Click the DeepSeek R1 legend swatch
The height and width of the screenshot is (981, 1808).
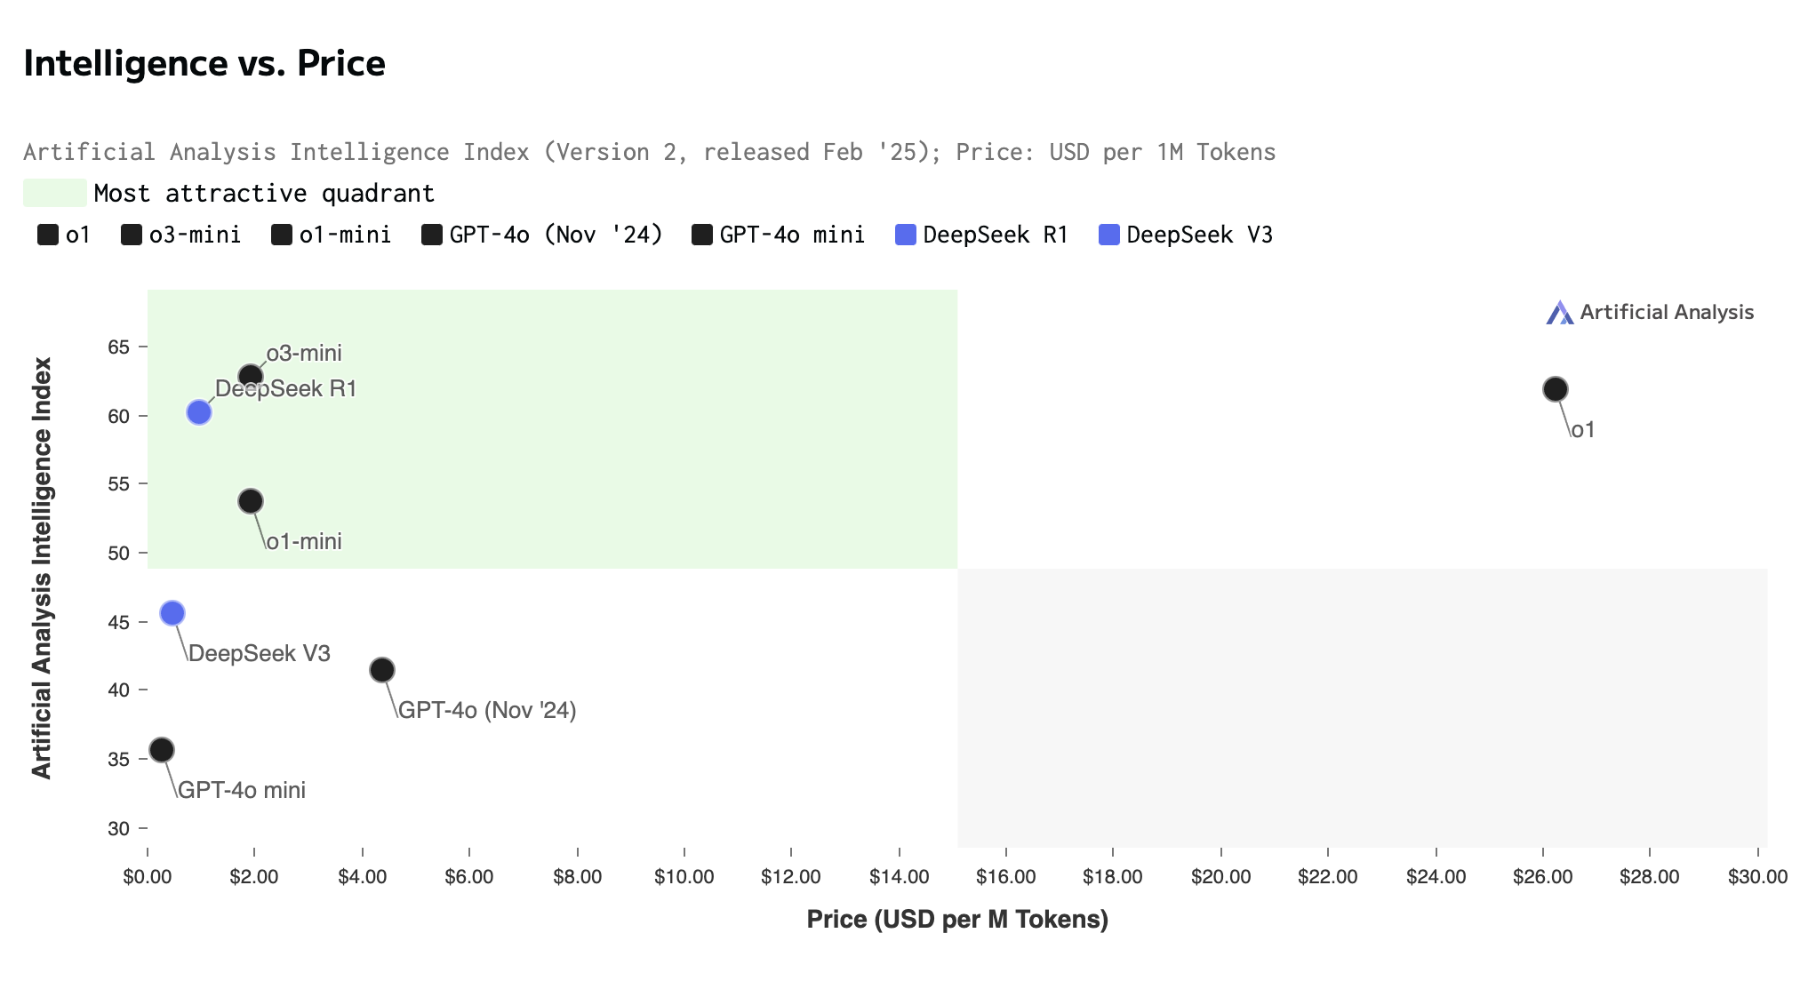(906, 235)
